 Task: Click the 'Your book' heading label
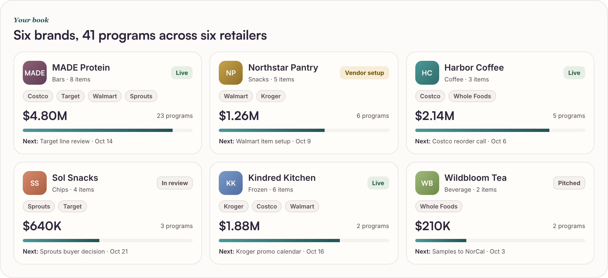31,20
